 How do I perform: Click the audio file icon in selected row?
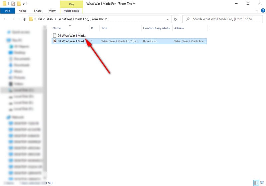[55, 41]
